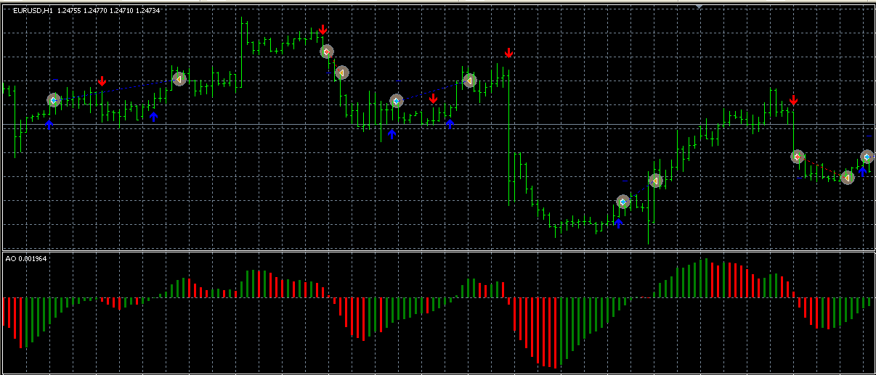Select the fourth blue up arrow signal
876x375 pixels.
coord(450,124)
